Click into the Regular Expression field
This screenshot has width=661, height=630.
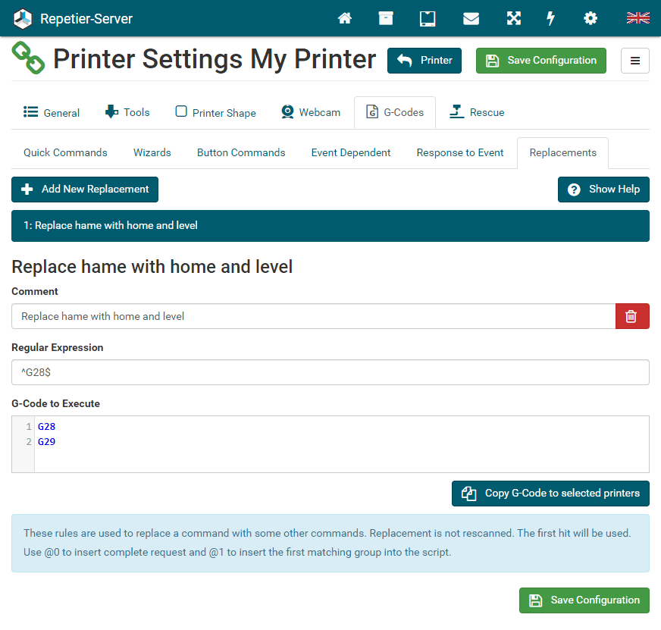click(330, 372)
